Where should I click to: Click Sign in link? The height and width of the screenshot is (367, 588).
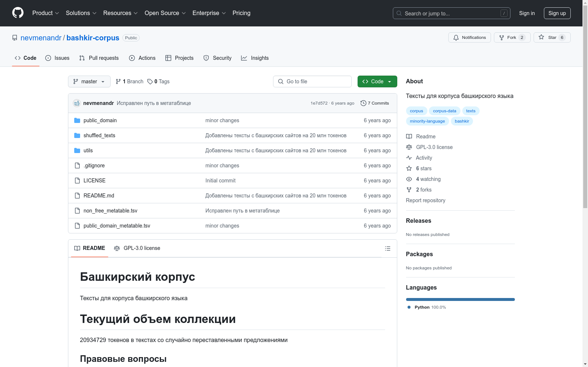click(x=527, y=13)
